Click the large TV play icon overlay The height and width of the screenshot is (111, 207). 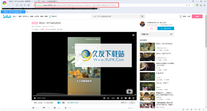click(130, 91)
